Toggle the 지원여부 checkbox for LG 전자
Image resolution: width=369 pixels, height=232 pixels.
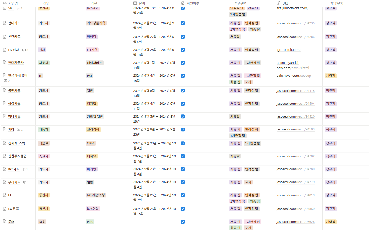tap(183, 50)
